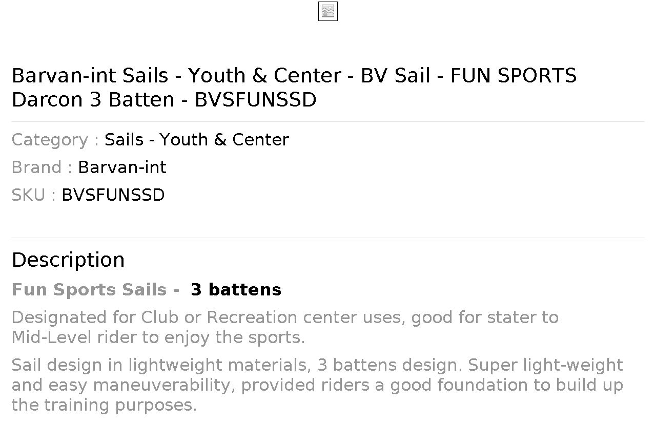This screenshot has width=656, height=426.
Task: Click the Mid-Level rider to enjoy line
Action: (158, 337)
